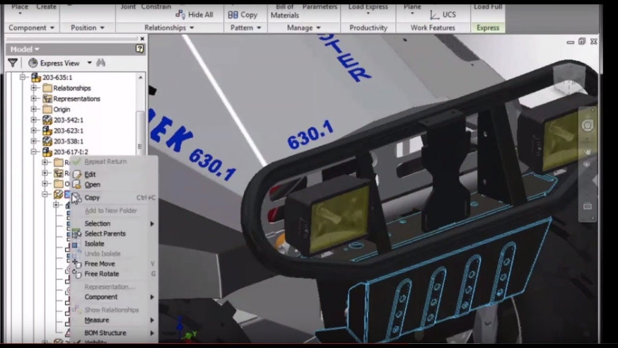Select the UCS work feature tool
Viewport: 618px width, 348px height.
[442, 14]
